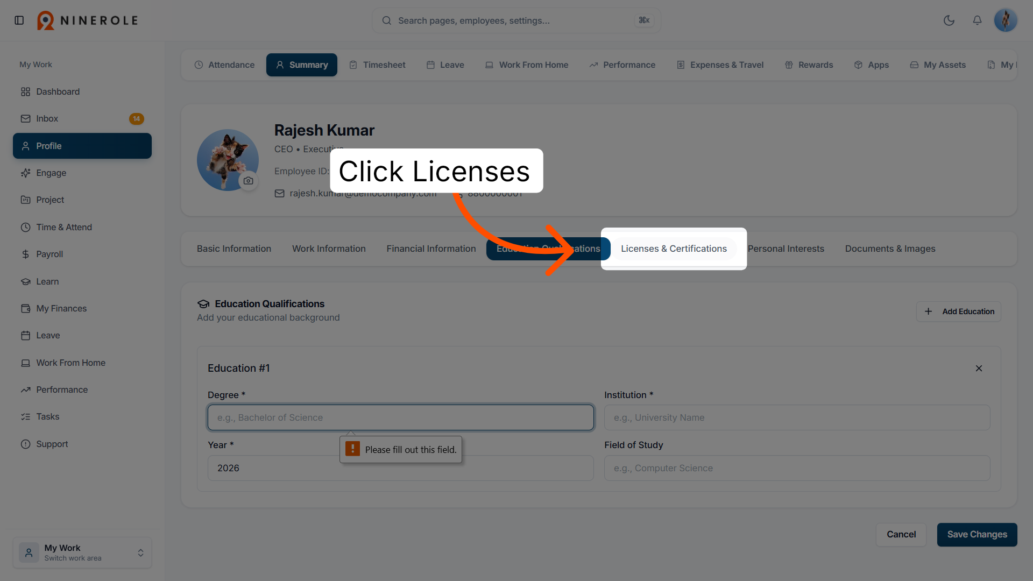The width and height of the screenshot is (1033, 581).
Task: Click the Degree input field
Action: point(401,417)
